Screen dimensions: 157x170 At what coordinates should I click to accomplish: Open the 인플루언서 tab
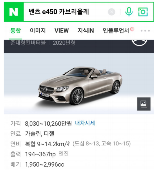coord(116,30)
